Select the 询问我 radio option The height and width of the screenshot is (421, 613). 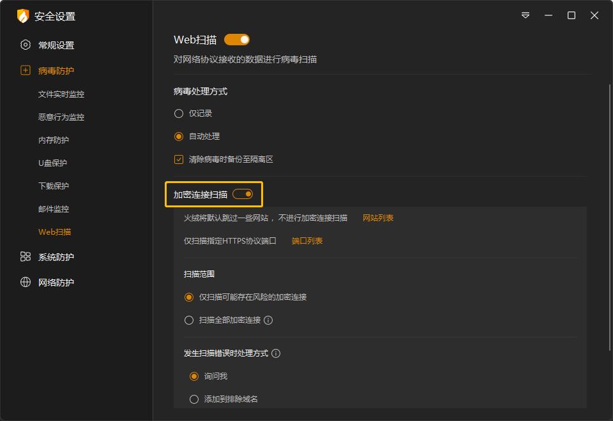coord(194,376)
